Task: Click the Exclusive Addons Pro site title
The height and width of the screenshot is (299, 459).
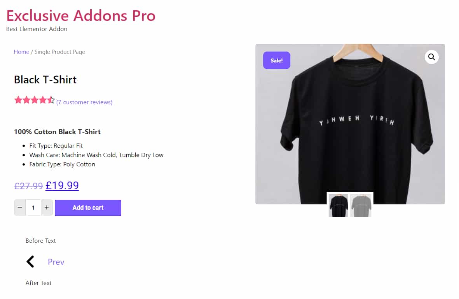Action: coord(81,16)
